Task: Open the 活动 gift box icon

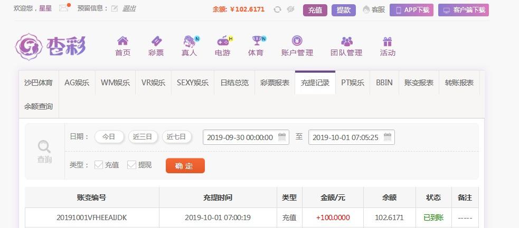Action: (387, 41)
